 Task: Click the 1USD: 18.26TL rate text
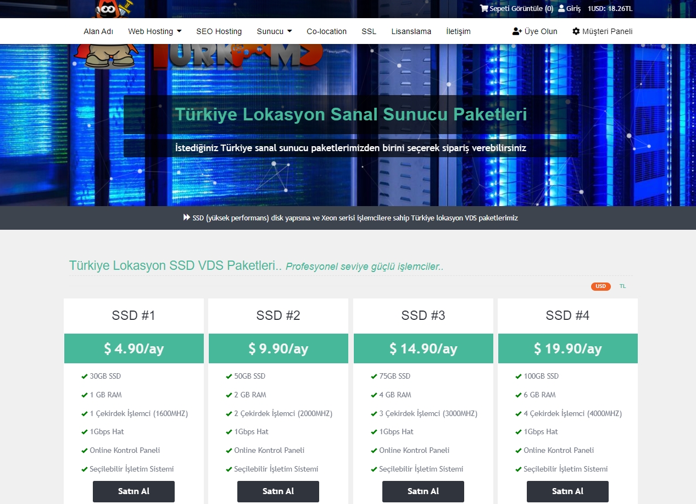coord(610,9)
